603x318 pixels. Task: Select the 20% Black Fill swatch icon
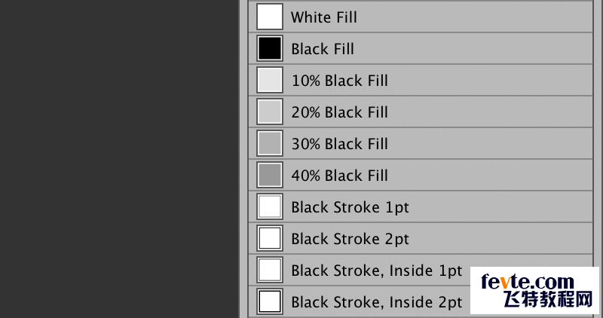pos(270,112)
